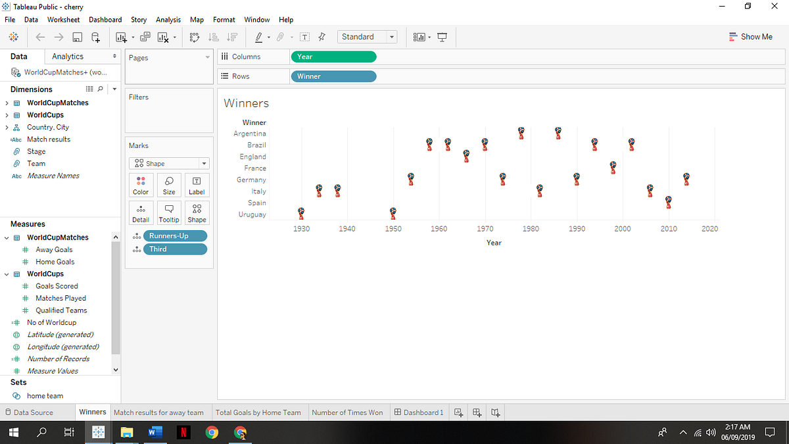Expand the WorldCupMatches dimension table
Image resolution: width=789 pixels, height=444 pixels.
tap(7, 103)
